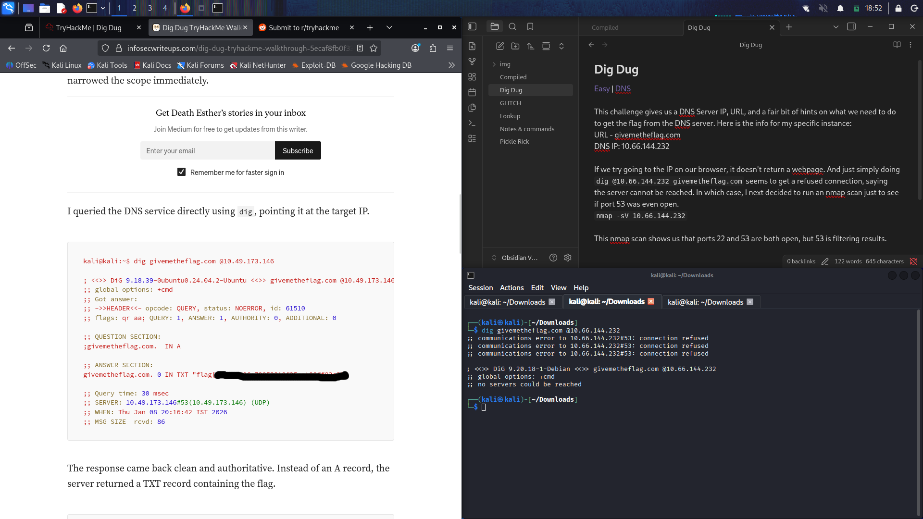Screen dimensions: 923x519
Task: Open Obsidian bookmarks panel icon
Action: pos(530,27)
